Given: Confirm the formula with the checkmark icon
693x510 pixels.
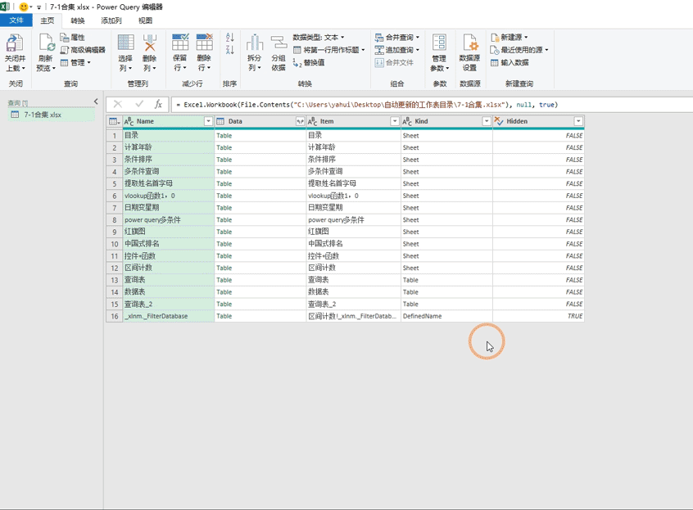Looking at the screenshot, I should click(x=139, y=104).
